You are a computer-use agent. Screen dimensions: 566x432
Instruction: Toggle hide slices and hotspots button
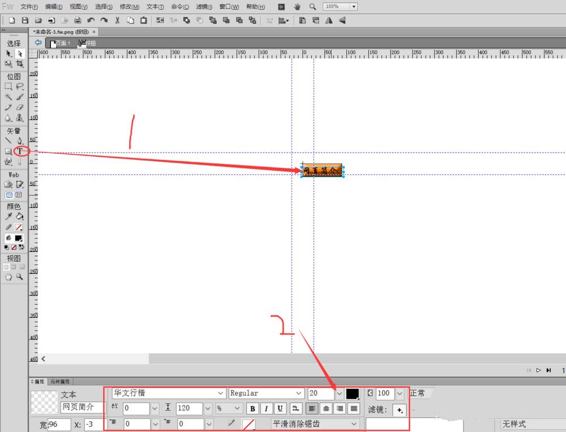10,195
